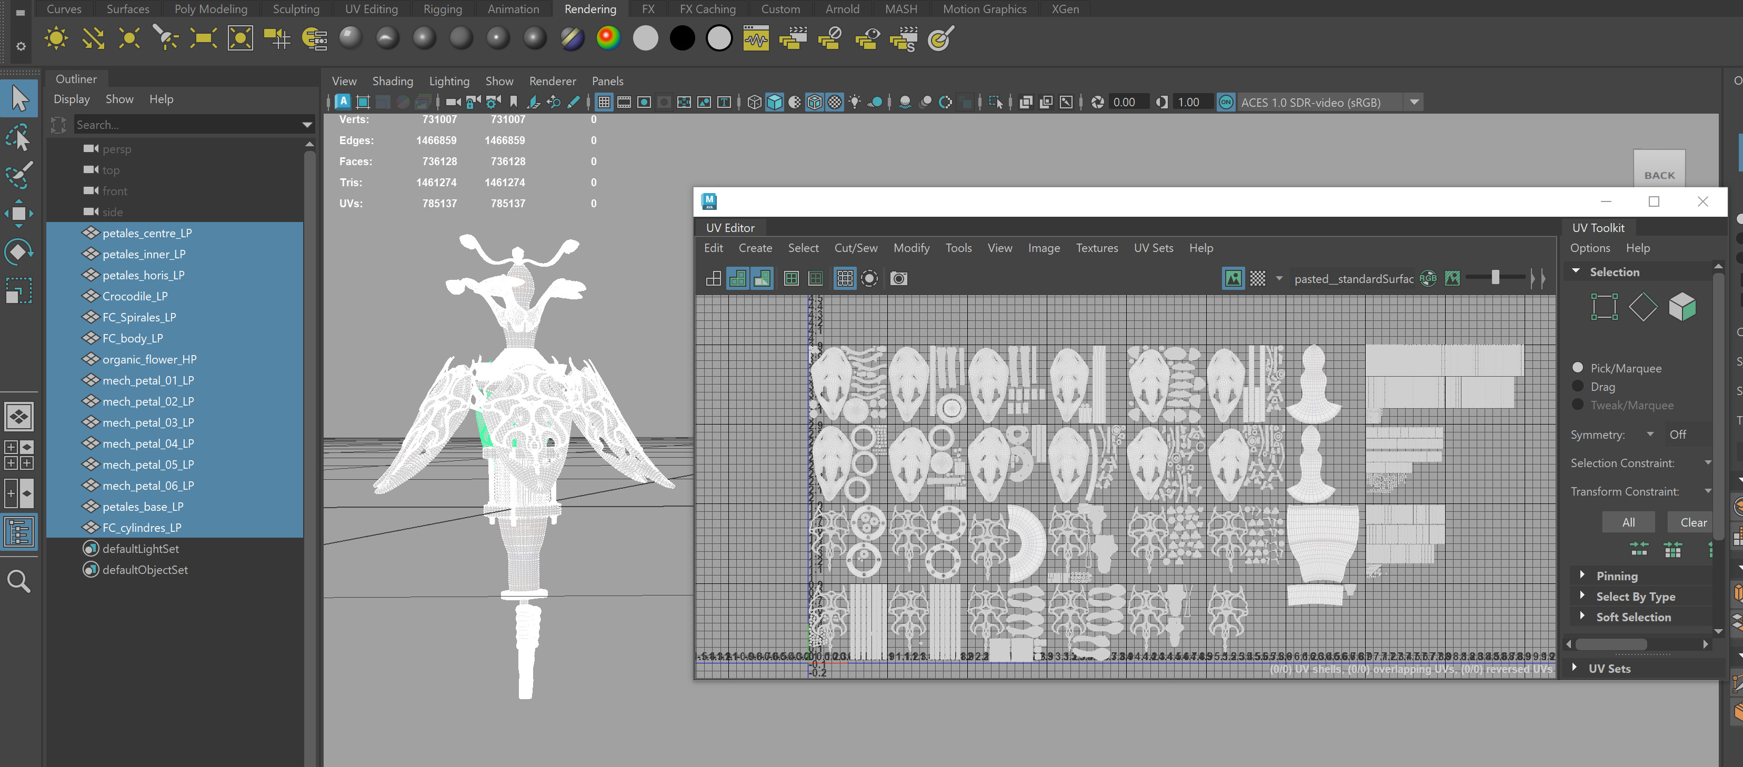Open the ACES view transform dropdown

click(x=1414, y=102)
